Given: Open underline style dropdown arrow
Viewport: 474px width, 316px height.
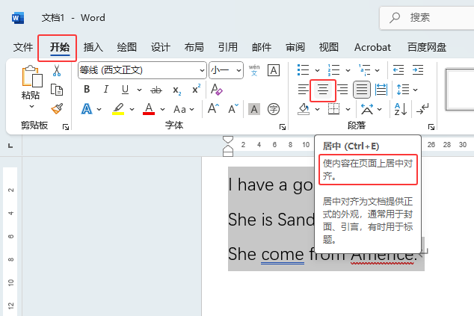Looking at the screenshot, I should coord(139,90).
